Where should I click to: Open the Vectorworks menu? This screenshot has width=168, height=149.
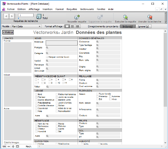tap(87, 9)
